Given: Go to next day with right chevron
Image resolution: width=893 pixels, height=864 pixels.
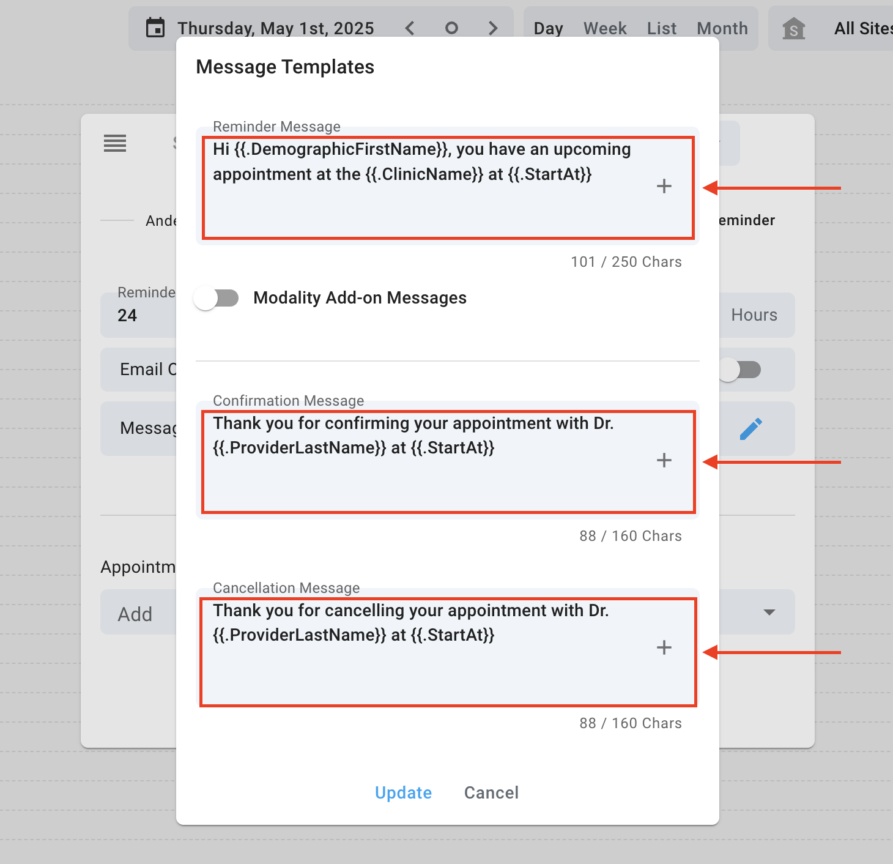Looking at the screenshot, I should tap(493, 28).
